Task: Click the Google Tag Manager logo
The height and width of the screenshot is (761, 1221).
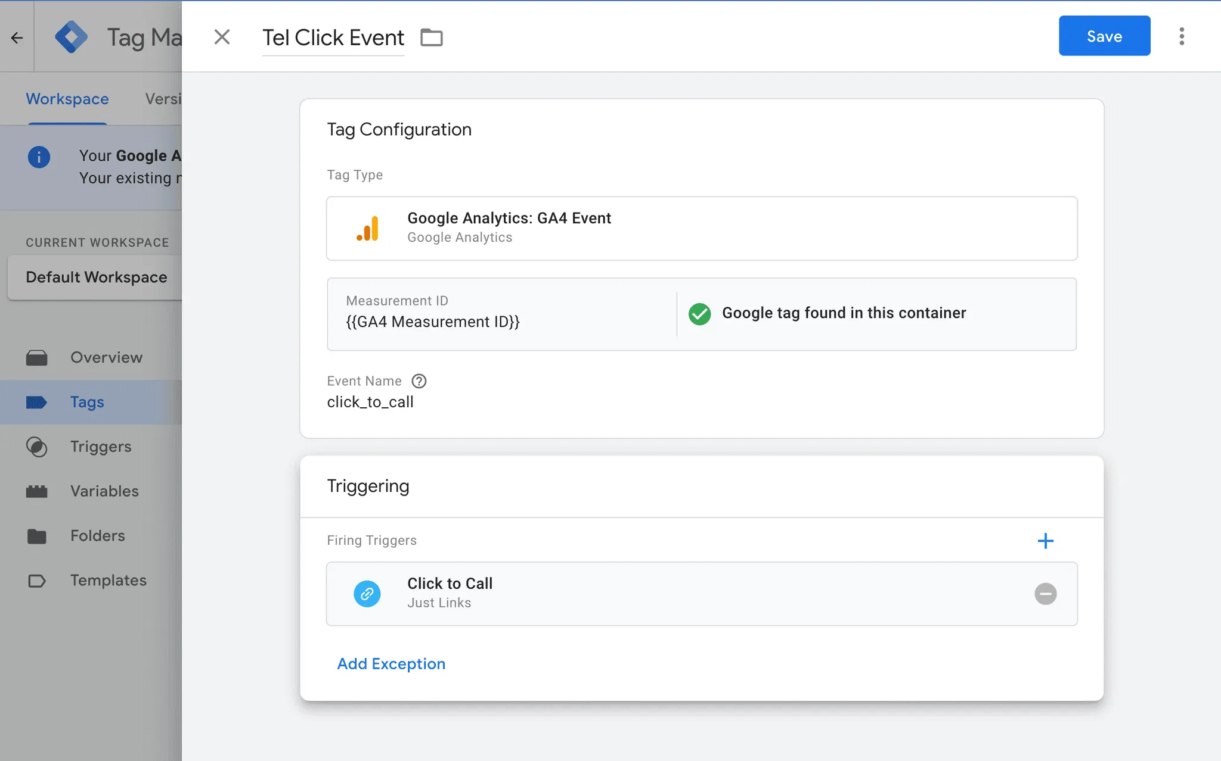Action: pos(71,37)
